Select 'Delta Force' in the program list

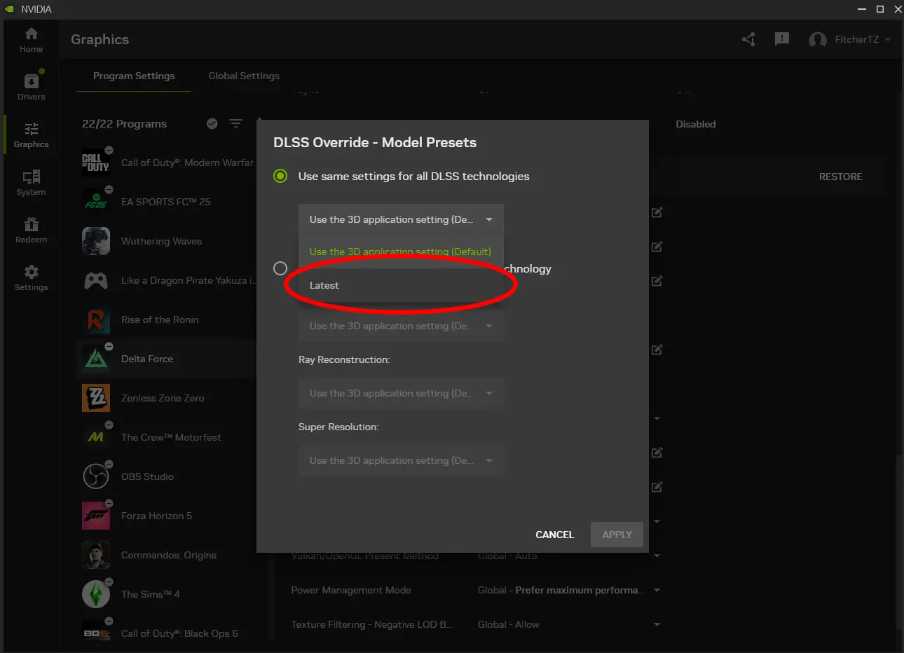pyautogui.click(x=147, y=359)
